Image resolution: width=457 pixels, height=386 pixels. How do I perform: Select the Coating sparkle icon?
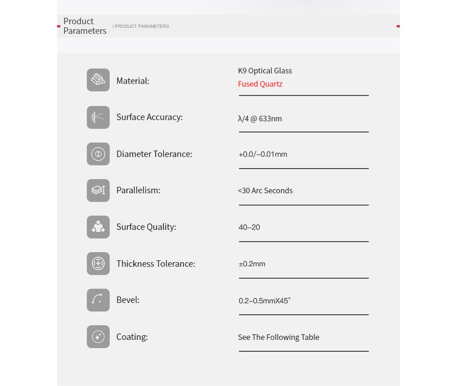(x=98, y=337)
